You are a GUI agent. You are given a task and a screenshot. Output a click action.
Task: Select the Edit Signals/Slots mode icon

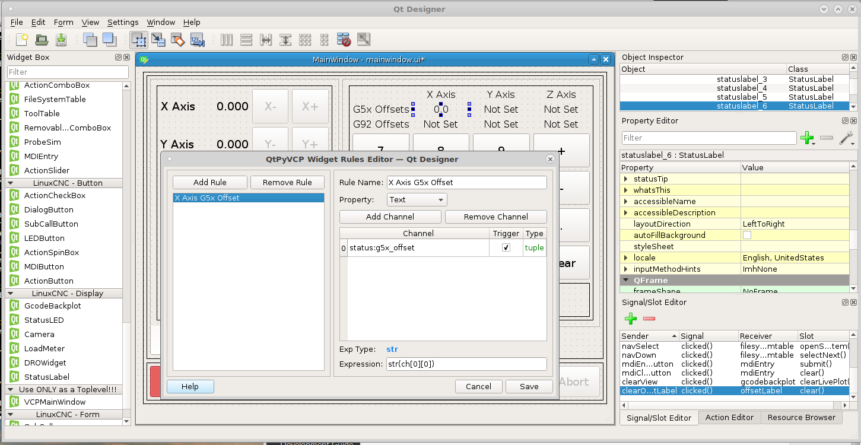coord(158,40)
